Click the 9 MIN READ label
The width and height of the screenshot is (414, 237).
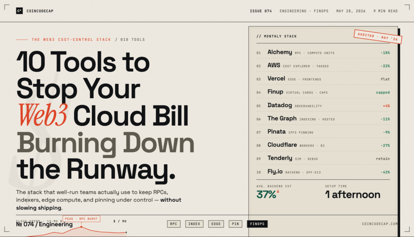coord(385,11)
